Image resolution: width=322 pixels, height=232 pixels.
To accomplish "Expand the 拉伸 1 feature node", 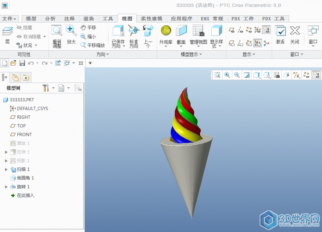I will 6,152.
